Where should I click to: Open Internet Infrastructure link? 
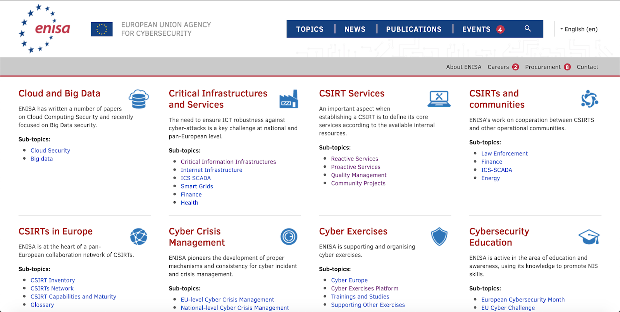(211, 170)
